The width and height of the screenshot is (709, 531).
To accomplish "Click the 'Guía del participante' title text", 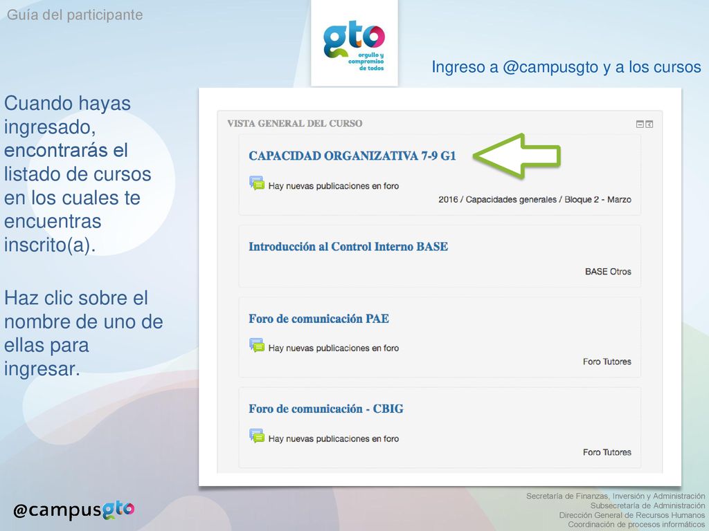I will (75, 15).
